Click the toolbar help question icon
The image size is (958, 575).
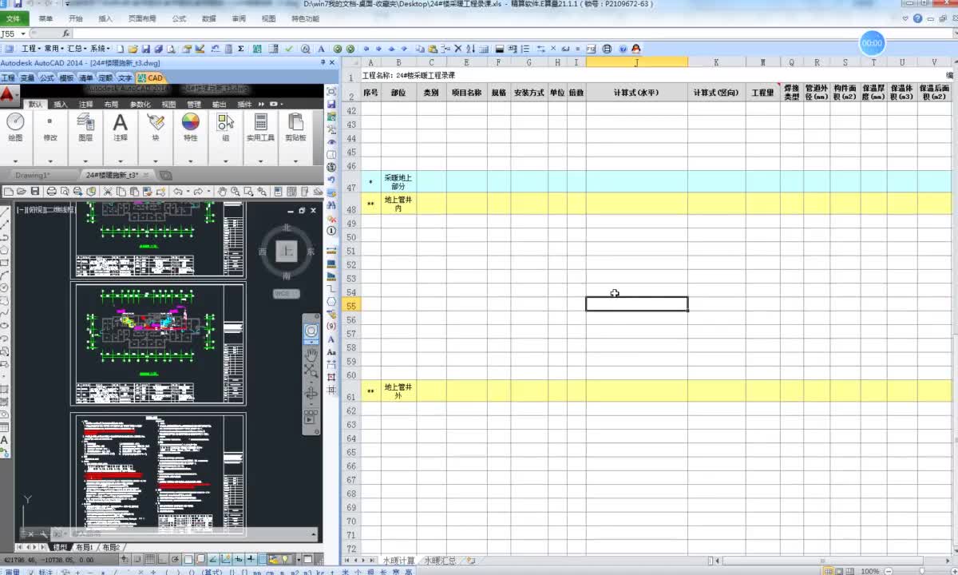(623, 49)
